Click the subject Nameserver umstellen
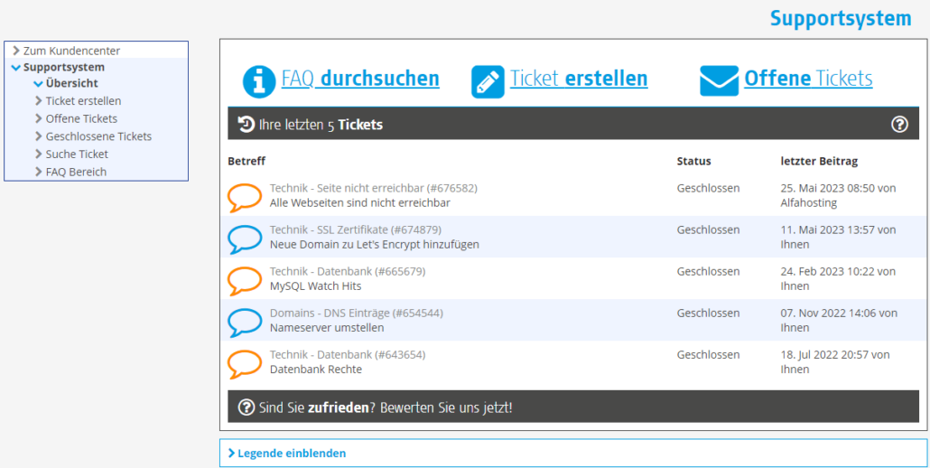Screen dimensions: 930x468 [327, 327]
